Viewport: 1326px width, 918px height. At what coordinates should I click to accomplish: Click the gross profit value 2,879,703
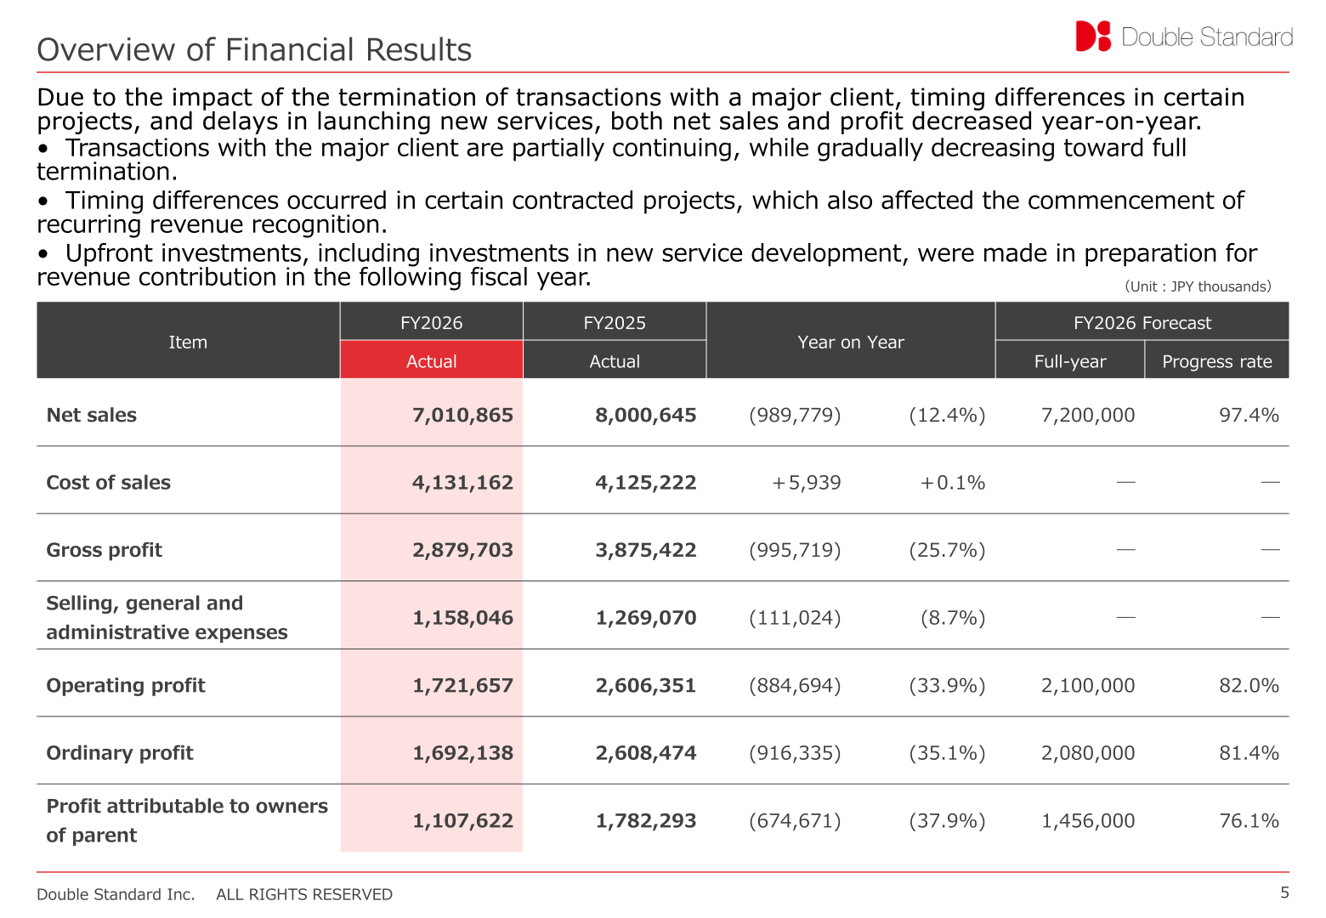point(462,550)
